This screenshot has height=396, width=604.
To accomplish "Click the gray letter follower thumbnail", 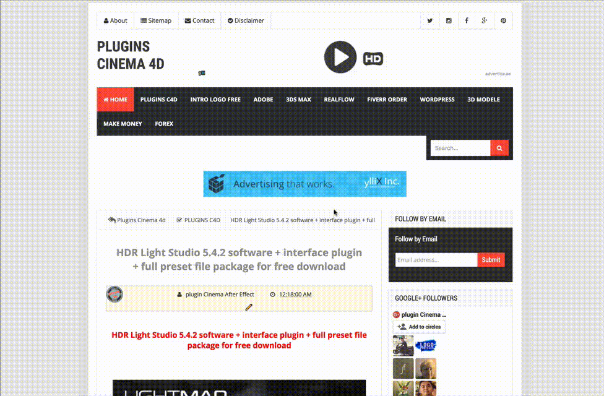I will (x=403, y=369).
